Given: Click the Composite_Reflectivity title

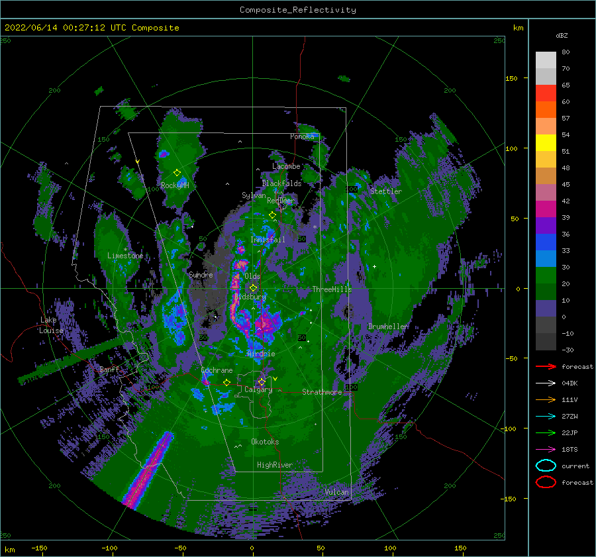Looking at the screenshot, I should 298,10.
